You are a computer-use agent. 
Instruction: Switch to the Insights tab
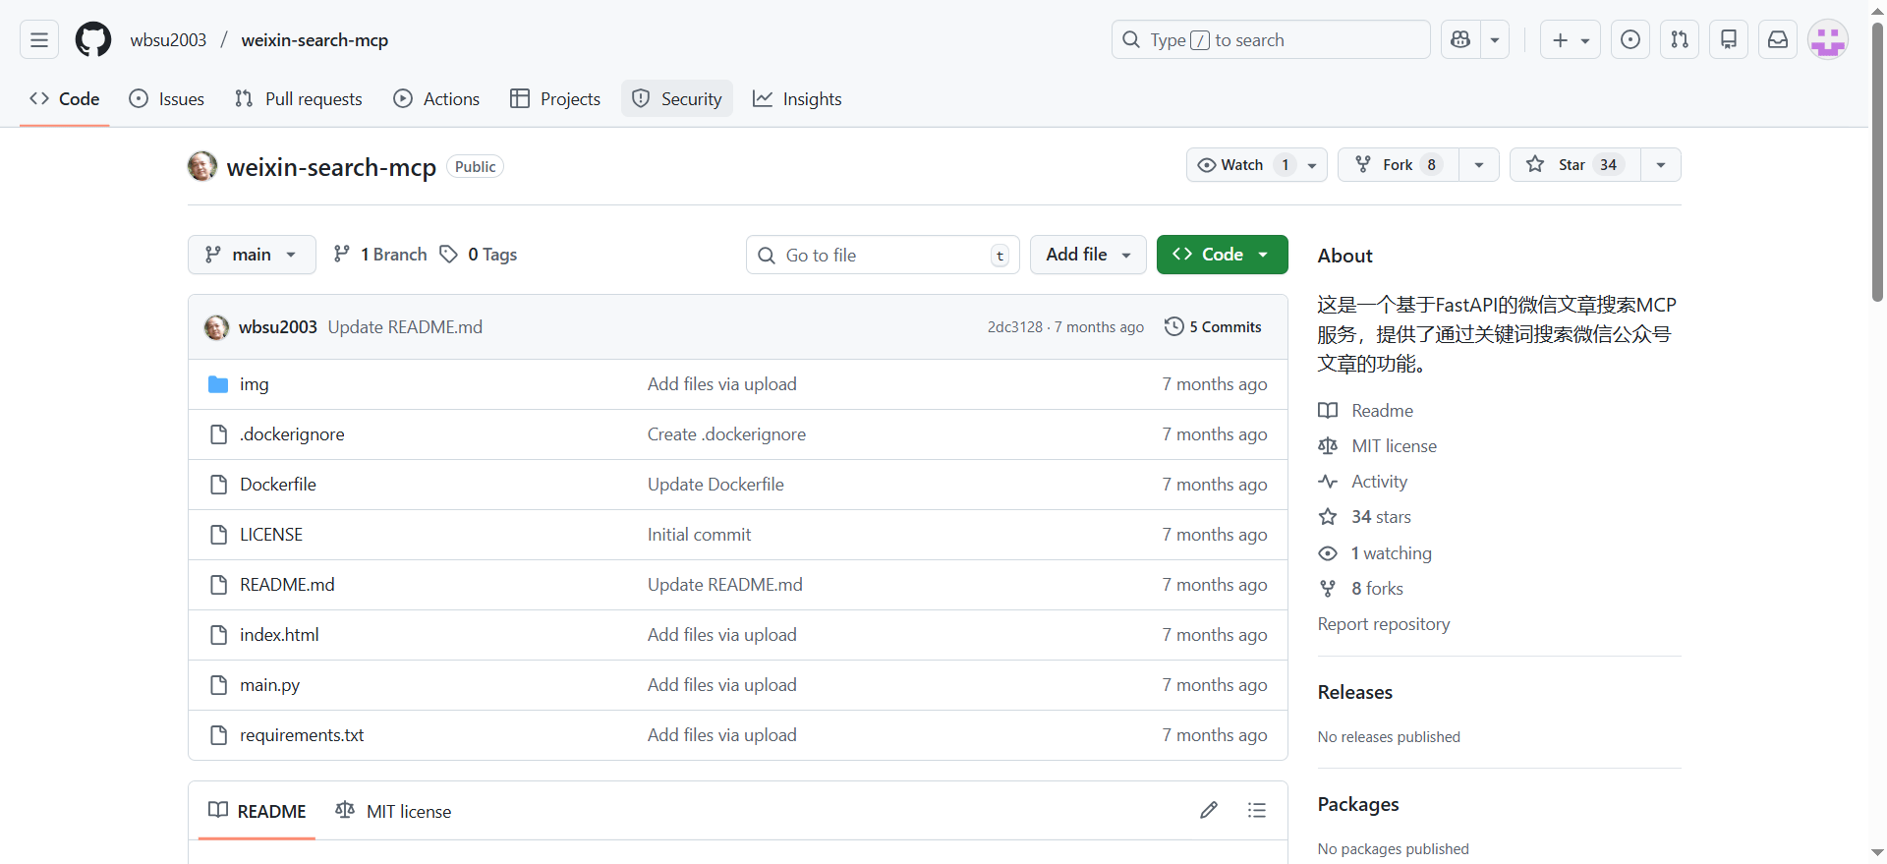click(797, 99)
